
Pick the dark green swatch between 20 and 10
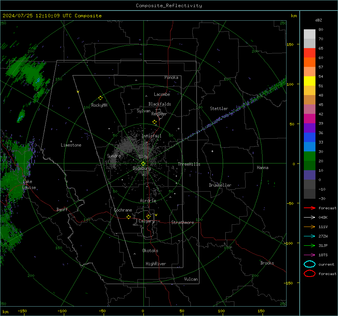309,165
